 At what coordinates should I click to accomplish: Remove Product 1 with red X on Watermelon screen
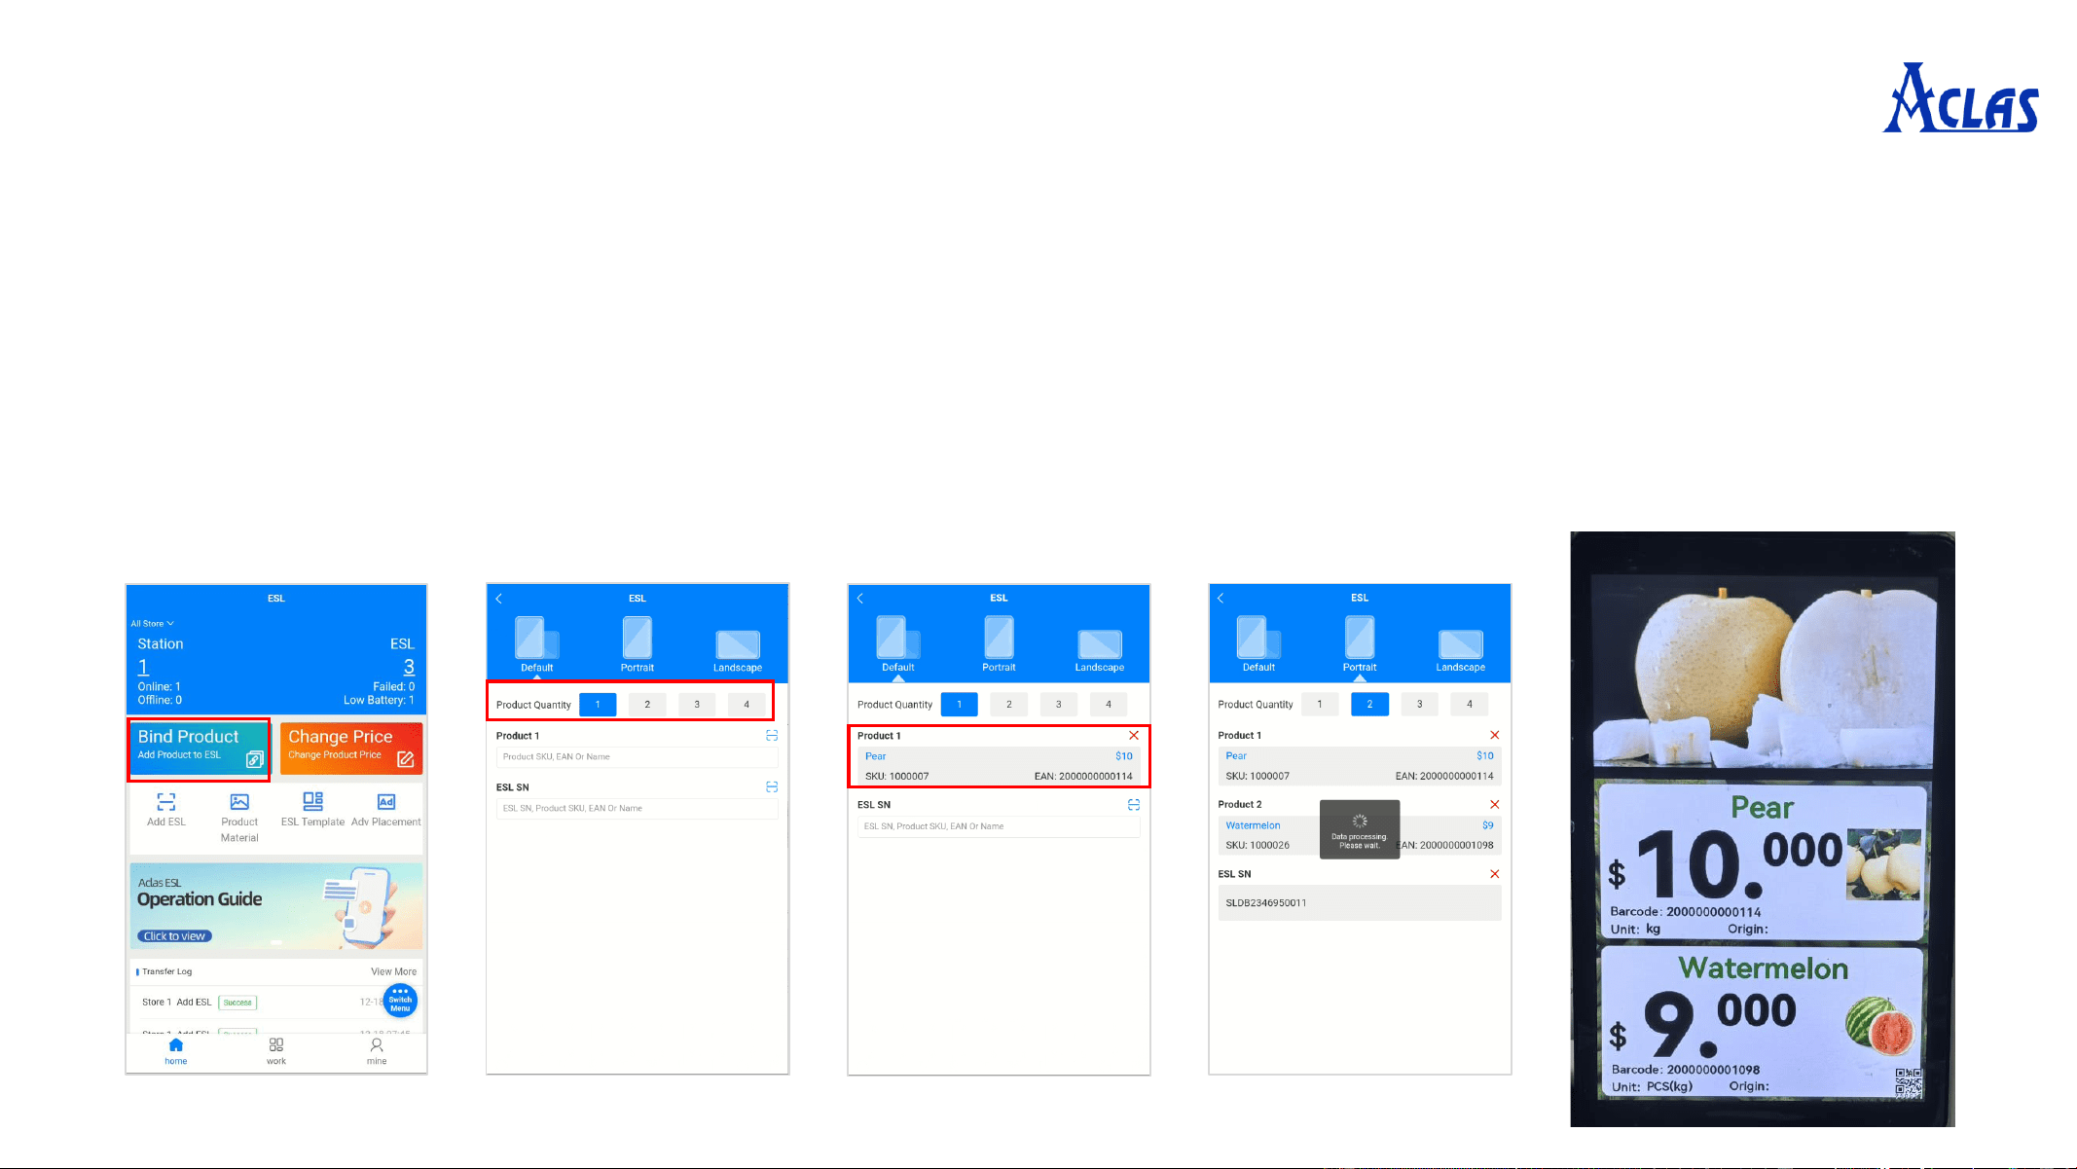[x=1495, y=735]
